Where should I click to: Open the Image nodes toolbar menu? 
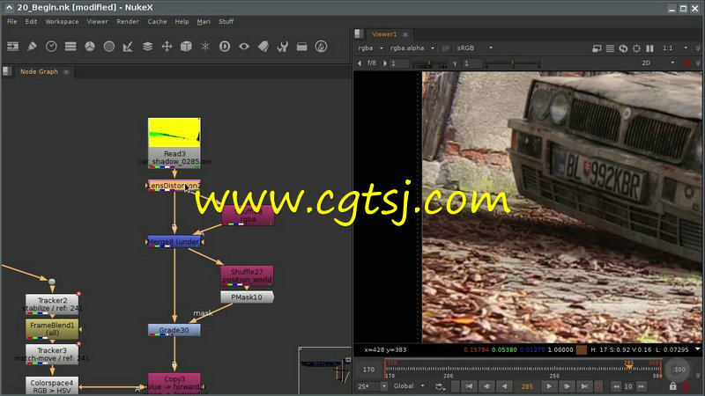12,47
